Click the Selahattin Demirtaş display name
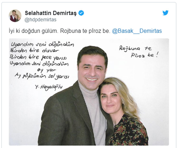177x148 pixels. pos(51,13)
